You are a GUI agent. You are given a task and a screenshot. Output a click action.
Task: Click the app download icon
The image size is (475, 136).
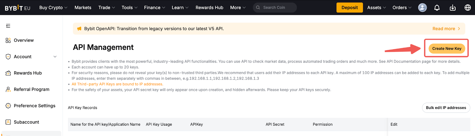[452, 8]
